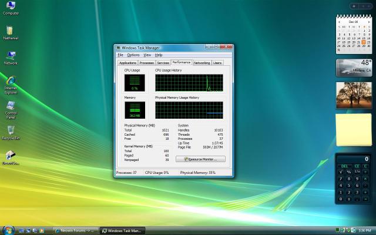Open the File menu in Task Manager
Image resolution: width=376 pixels, height=235 pixels.
coord(120,55)
